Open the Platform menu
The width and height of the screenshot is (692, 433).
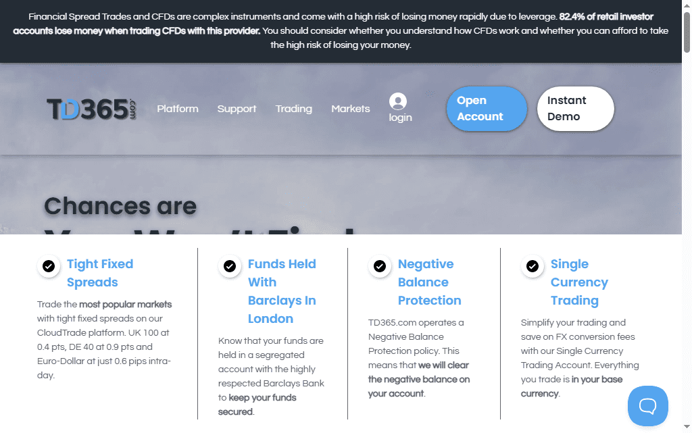(178, 109)
